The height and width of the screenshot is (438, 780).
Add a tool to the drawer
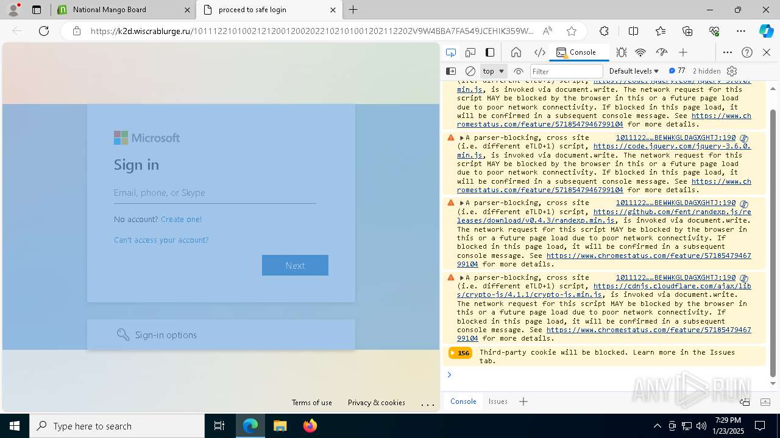[523, 401]
